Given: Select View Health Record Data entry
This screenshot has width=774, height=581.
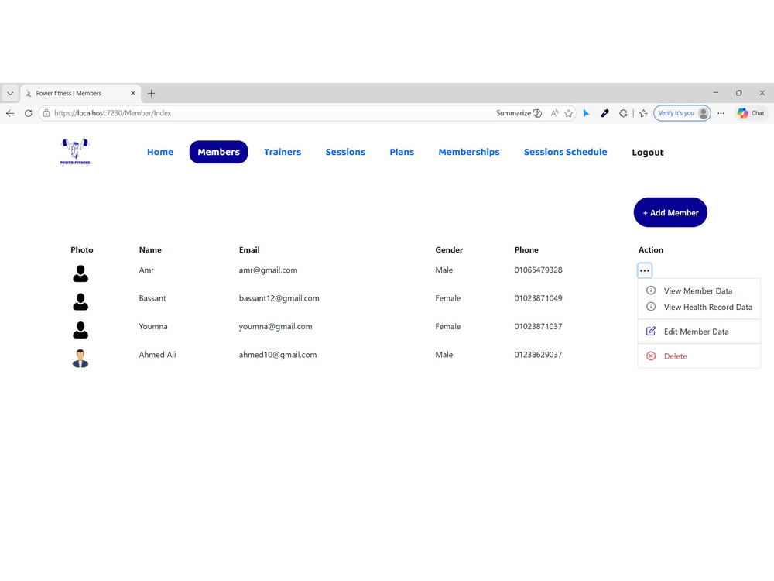Looking at the screenshot, I should coord(699,307).
